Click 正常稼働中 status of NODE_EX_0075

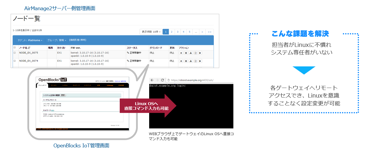pyautogui.click(x=135, y=53)
